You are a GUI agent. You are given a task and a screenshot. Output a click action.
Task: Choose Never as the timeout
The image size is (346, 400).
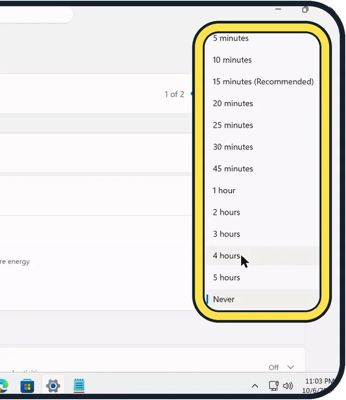(262, 299)
